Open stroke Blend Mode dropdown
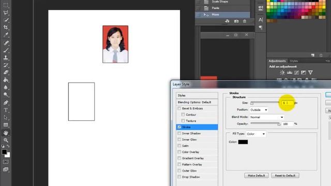This screenshot has width=331, height=186. pyautogui.click(x=267, y=117)
